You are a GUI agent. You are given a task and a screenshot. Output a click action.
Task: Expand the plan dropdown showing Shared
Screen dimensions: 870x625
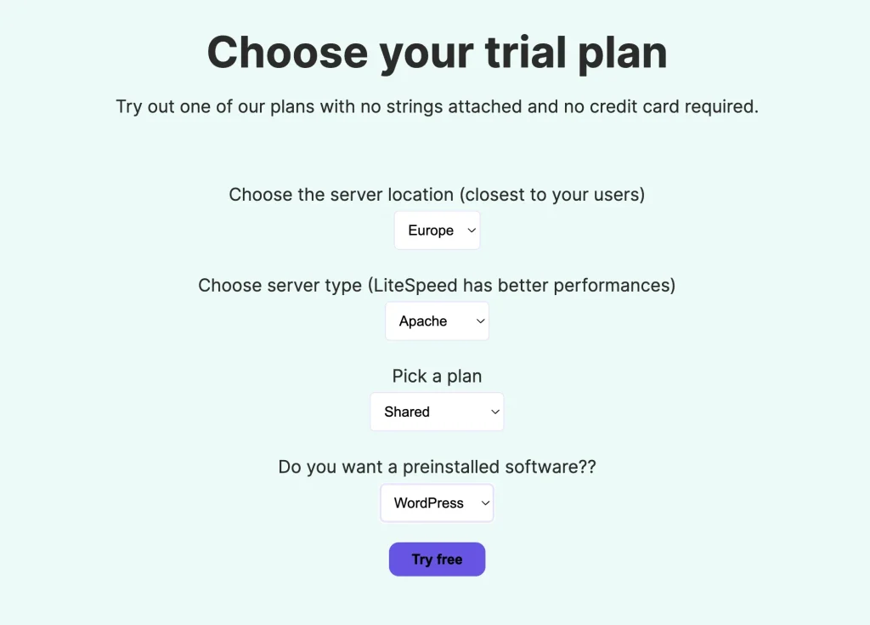point(437,412)
